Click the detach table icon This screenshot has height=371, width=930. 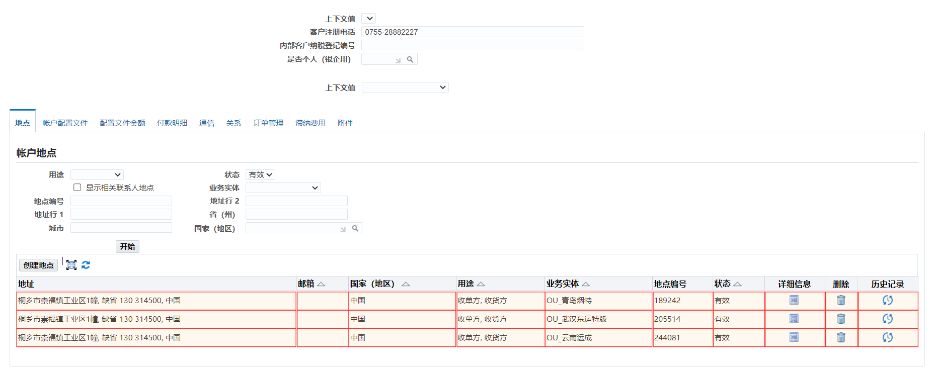[x=71, y=265]
